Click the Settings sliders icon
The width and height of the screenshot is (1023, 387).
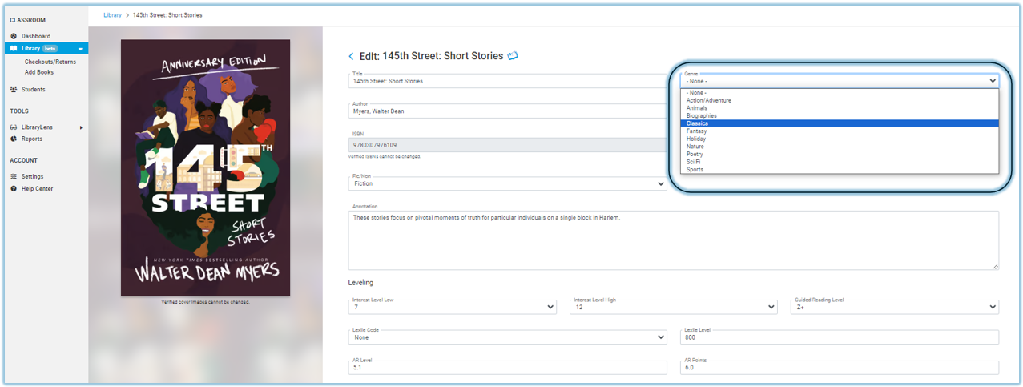[x=14, y=176]
